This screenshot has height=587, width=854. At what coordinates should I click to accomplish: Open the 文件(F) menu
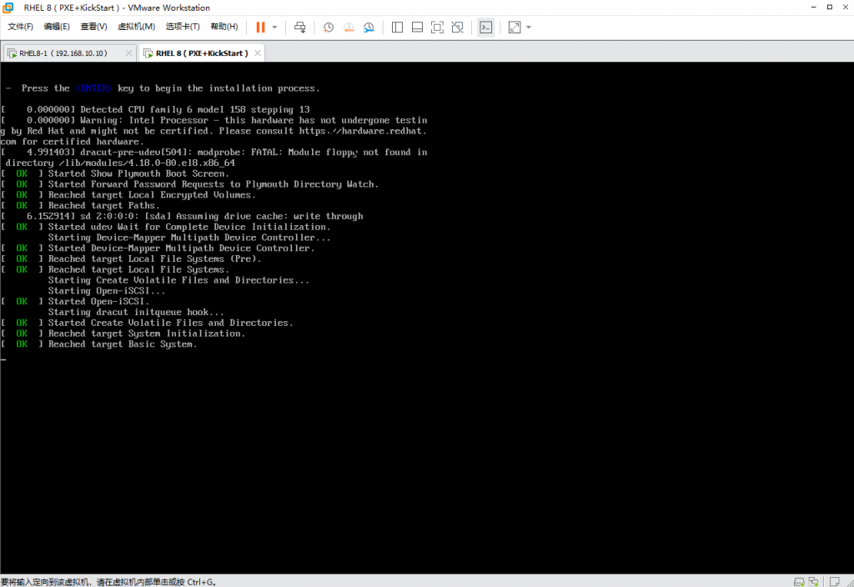[20, 27]
